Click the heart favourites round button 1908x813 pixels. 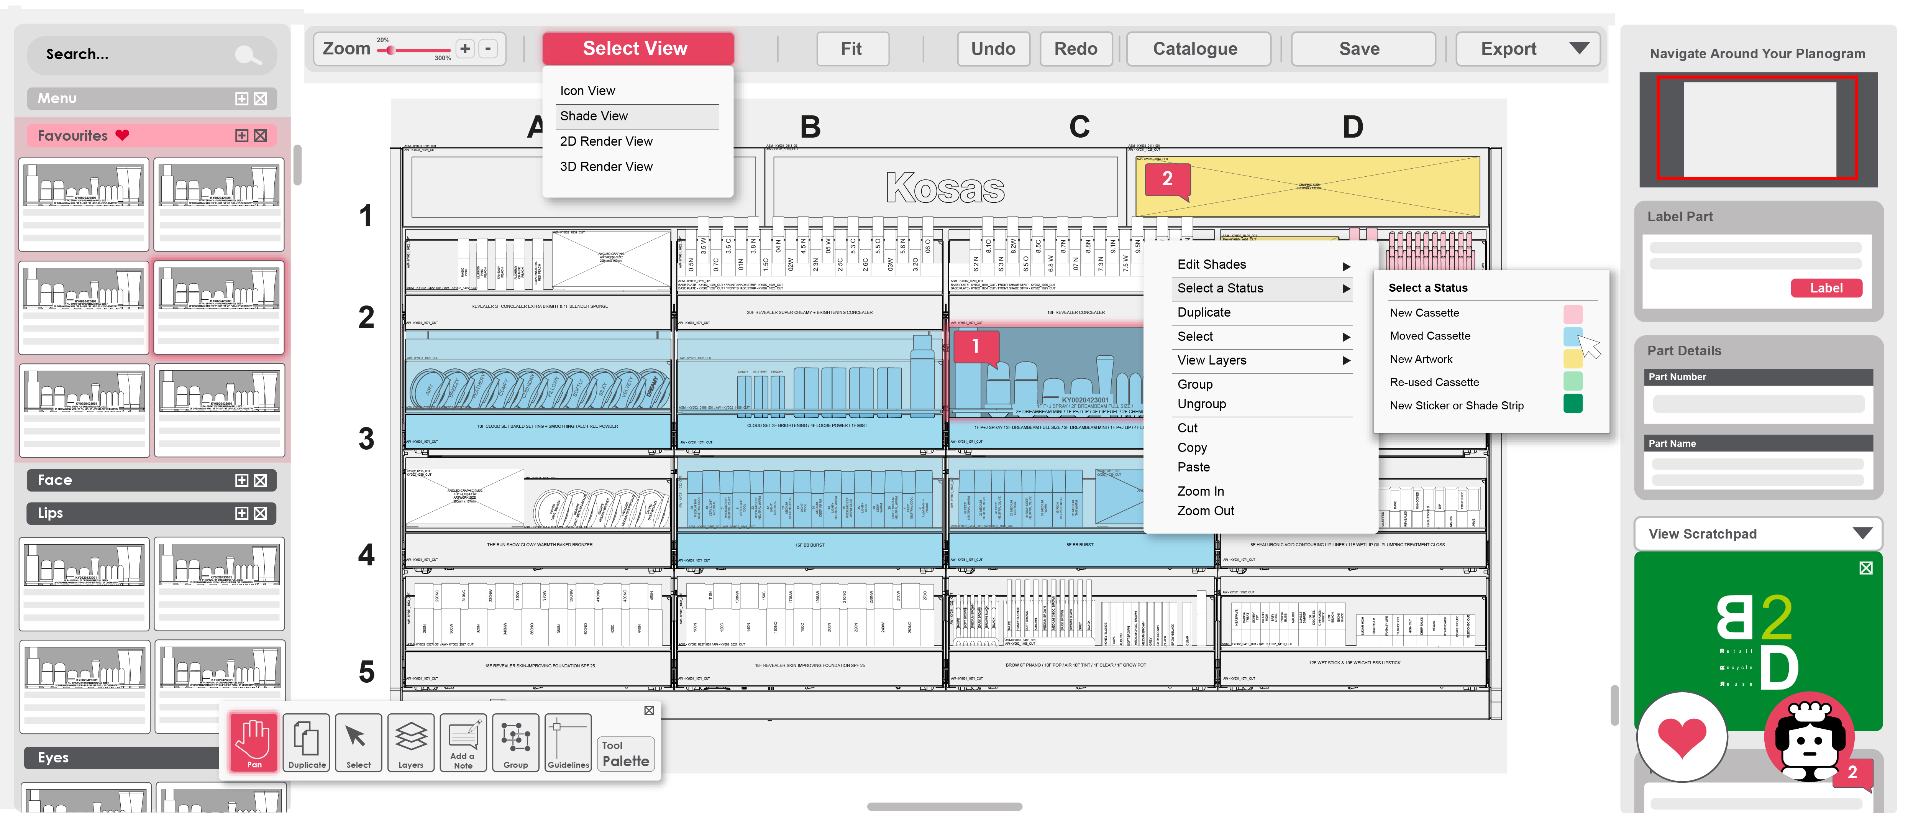click(1682, 737)
